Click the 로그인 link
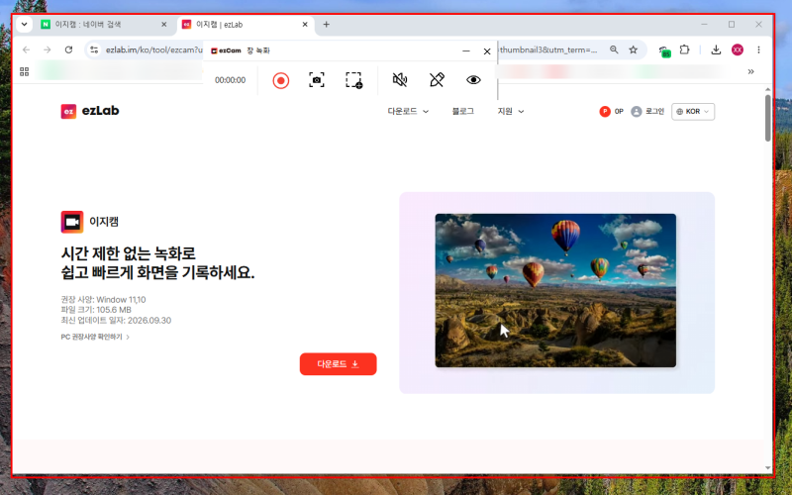 654,111
